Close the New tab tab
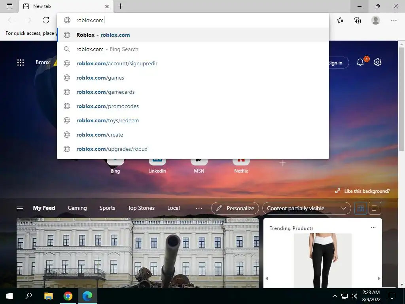The width and height of the screenshot is (405, 304). (107, 6)
